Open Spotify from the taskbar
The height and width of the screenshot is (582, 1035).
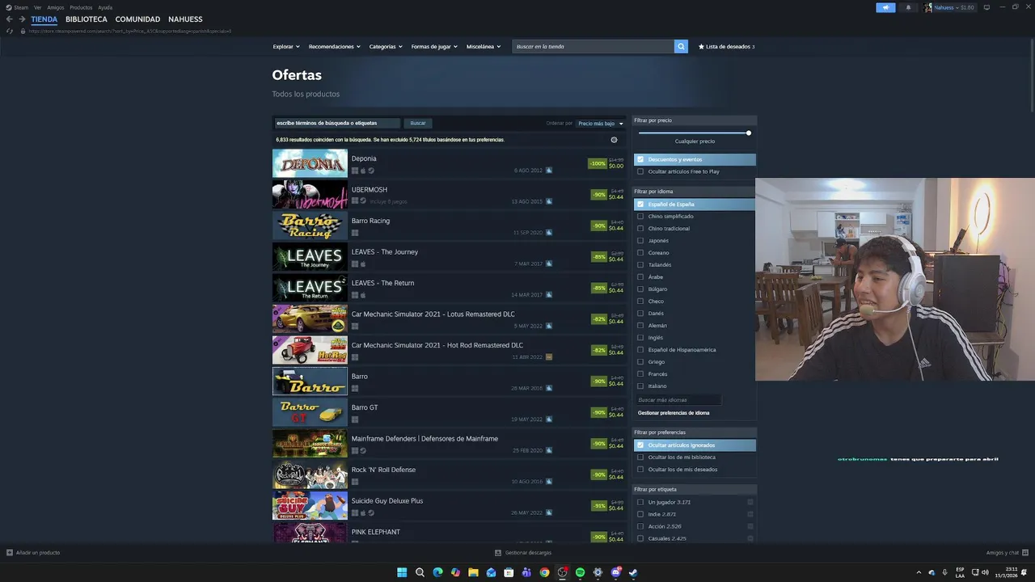(580, 572)
